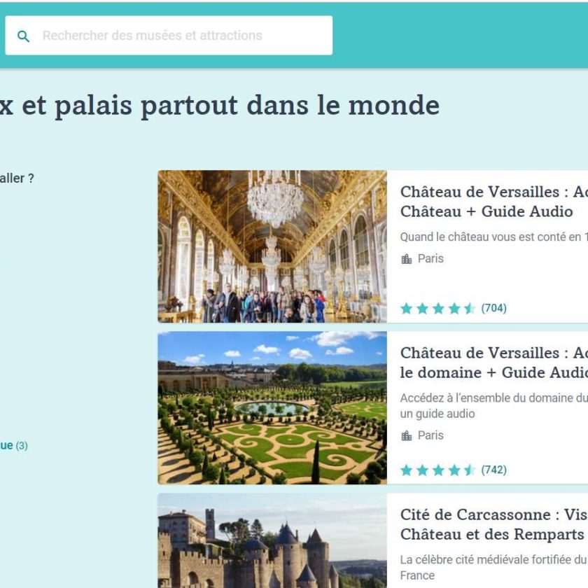
Task: Open the Versailles Hall of Mirrors thumbnail
Action: [272, 246]
